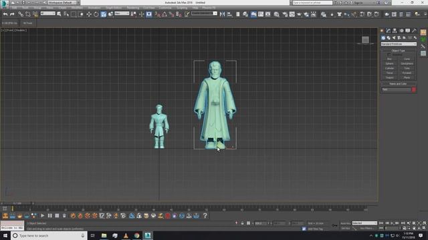This screenshot has height=240, width=428.
Task: Toggle Angle Snap
Action: click(165, 14)
